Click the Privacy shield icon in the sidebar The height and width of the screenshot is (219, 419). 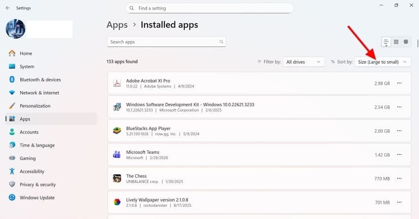click(x=12, y=184)
